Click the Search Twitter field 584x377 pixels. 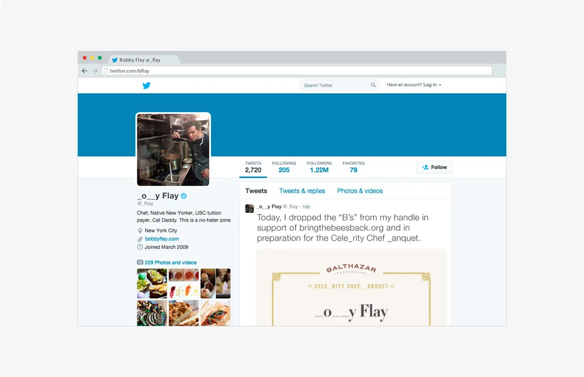pos(339,85)
